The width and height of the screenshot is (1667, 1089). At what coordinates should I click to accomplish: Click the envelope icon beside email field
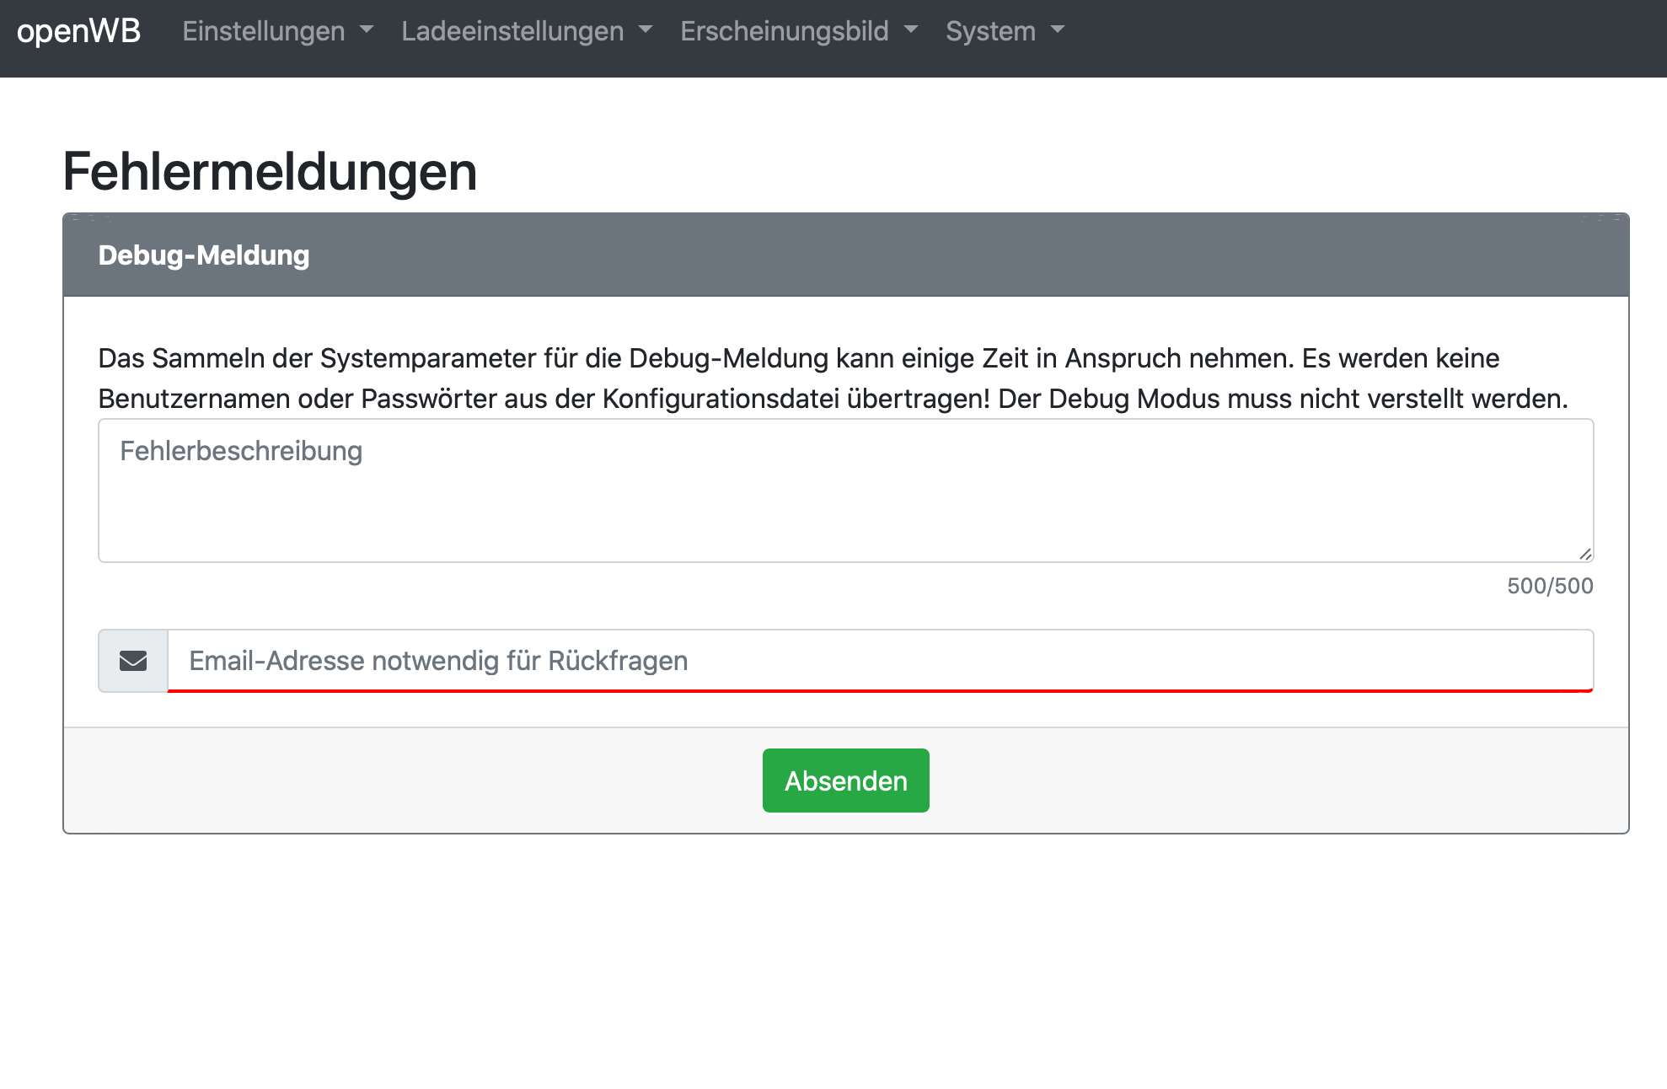(133, 661)
